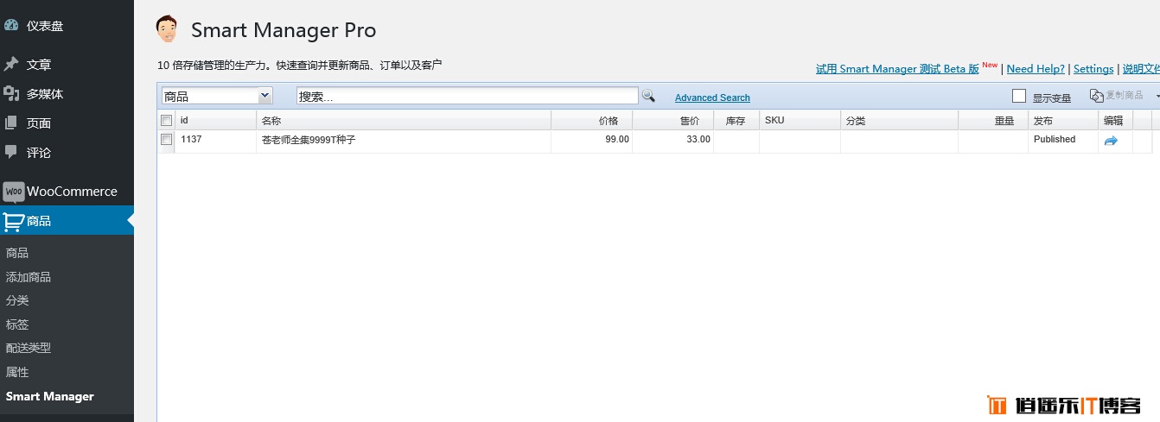The width and height of the screenshot is (1160, 422).
Task: Open the Settings link
Action: click(1093, 69)
